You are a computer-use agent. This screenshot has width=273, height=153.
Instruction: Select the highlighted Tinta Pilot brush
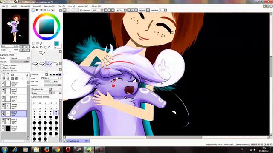49,63
